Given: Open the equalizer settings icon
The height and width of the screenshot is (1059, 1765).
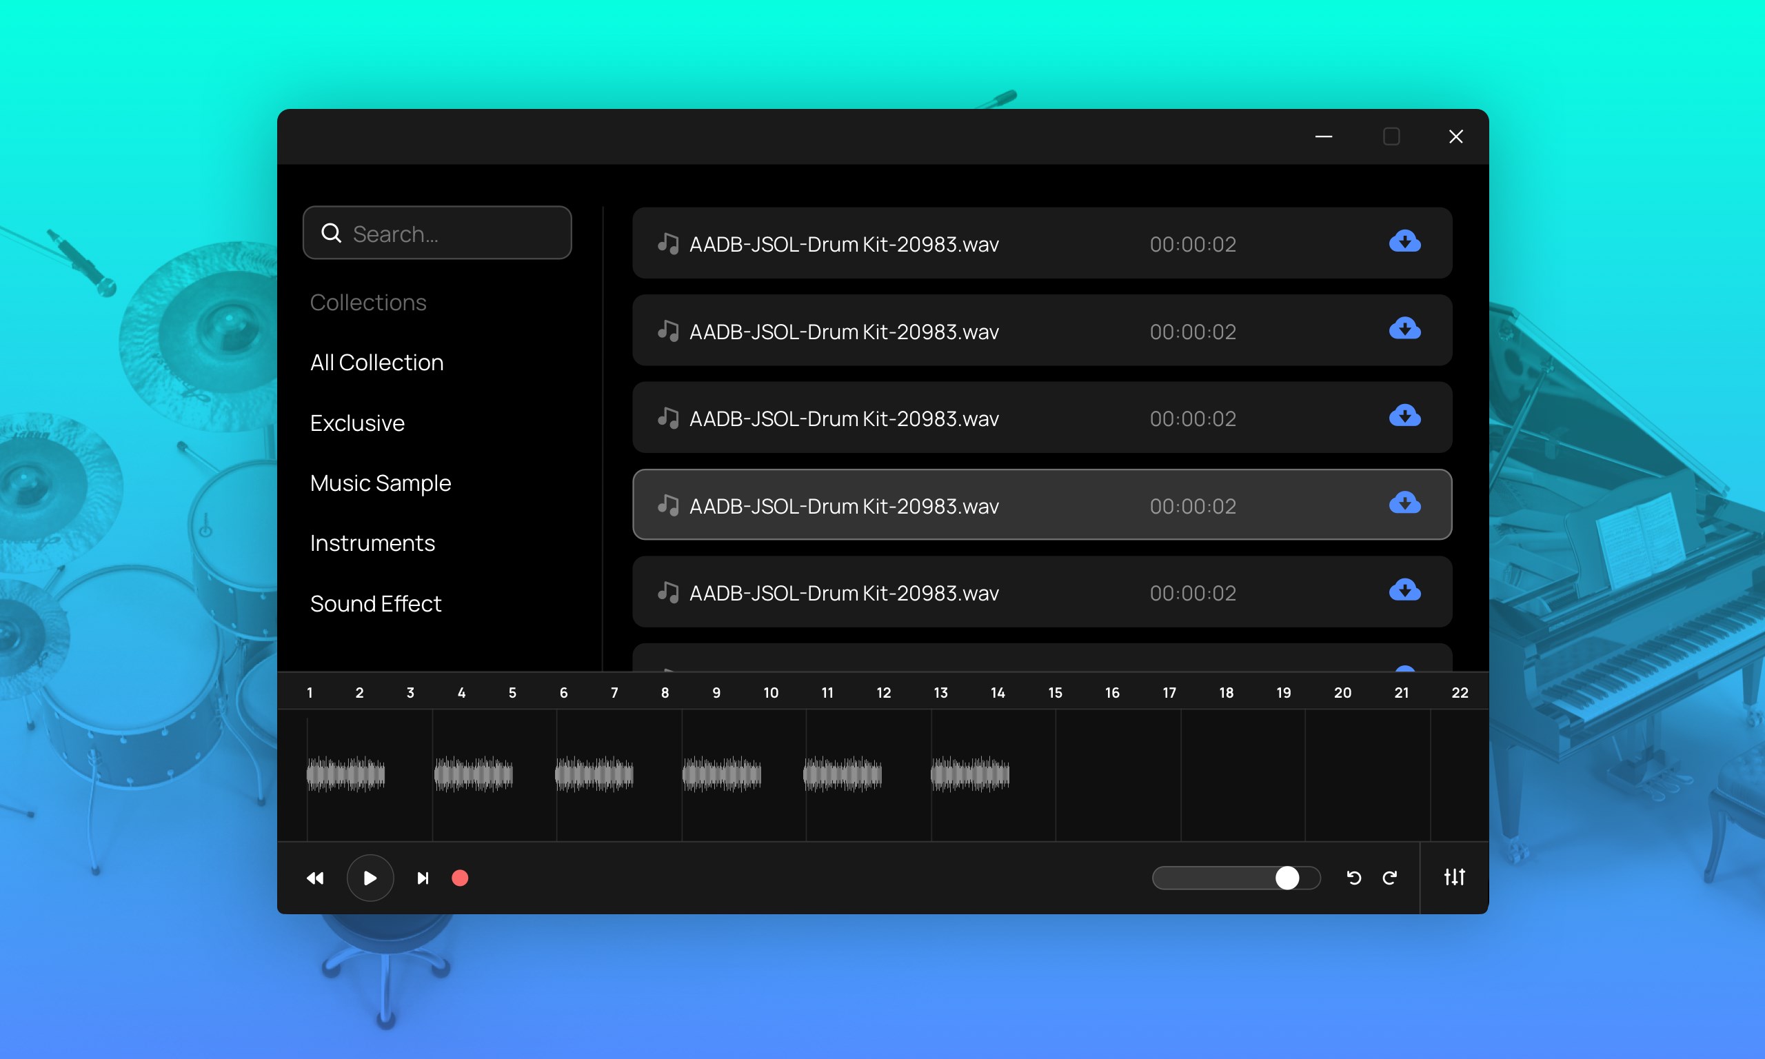Looking at the screenshot, I should pyautogui.click(x=1455, y=878).
